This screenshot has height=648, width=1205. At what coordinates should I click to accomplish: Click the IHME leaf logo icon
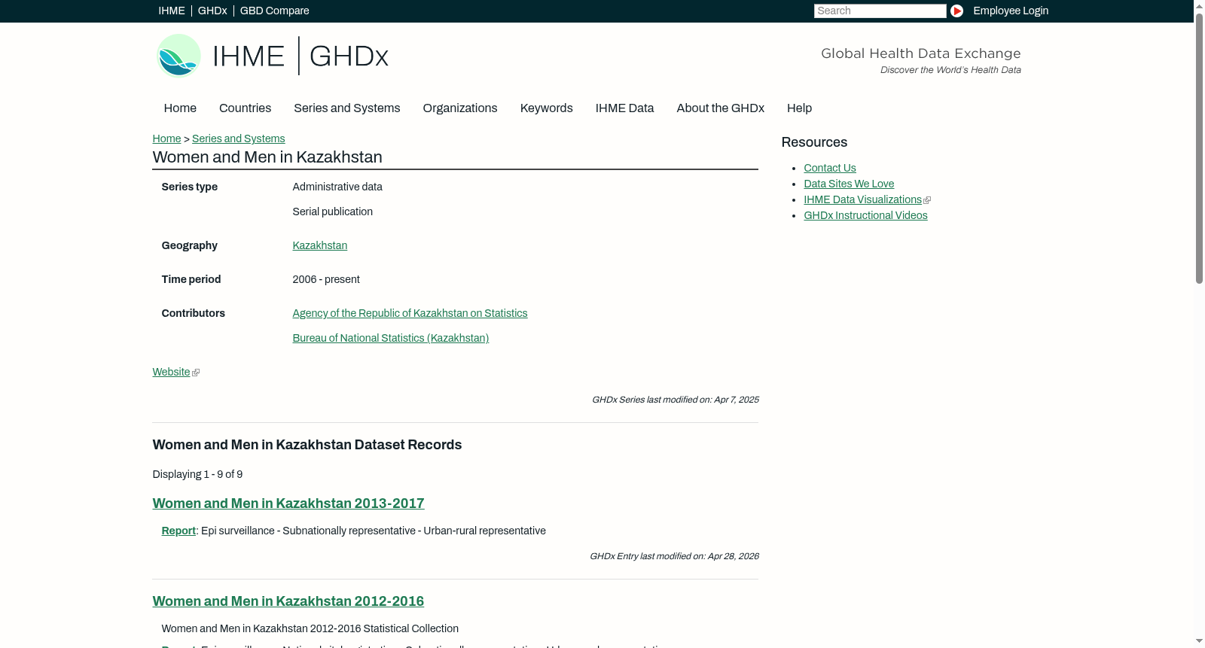(x=178, y=56)
